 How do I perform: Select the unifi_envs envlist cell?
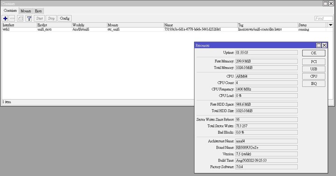54,29
